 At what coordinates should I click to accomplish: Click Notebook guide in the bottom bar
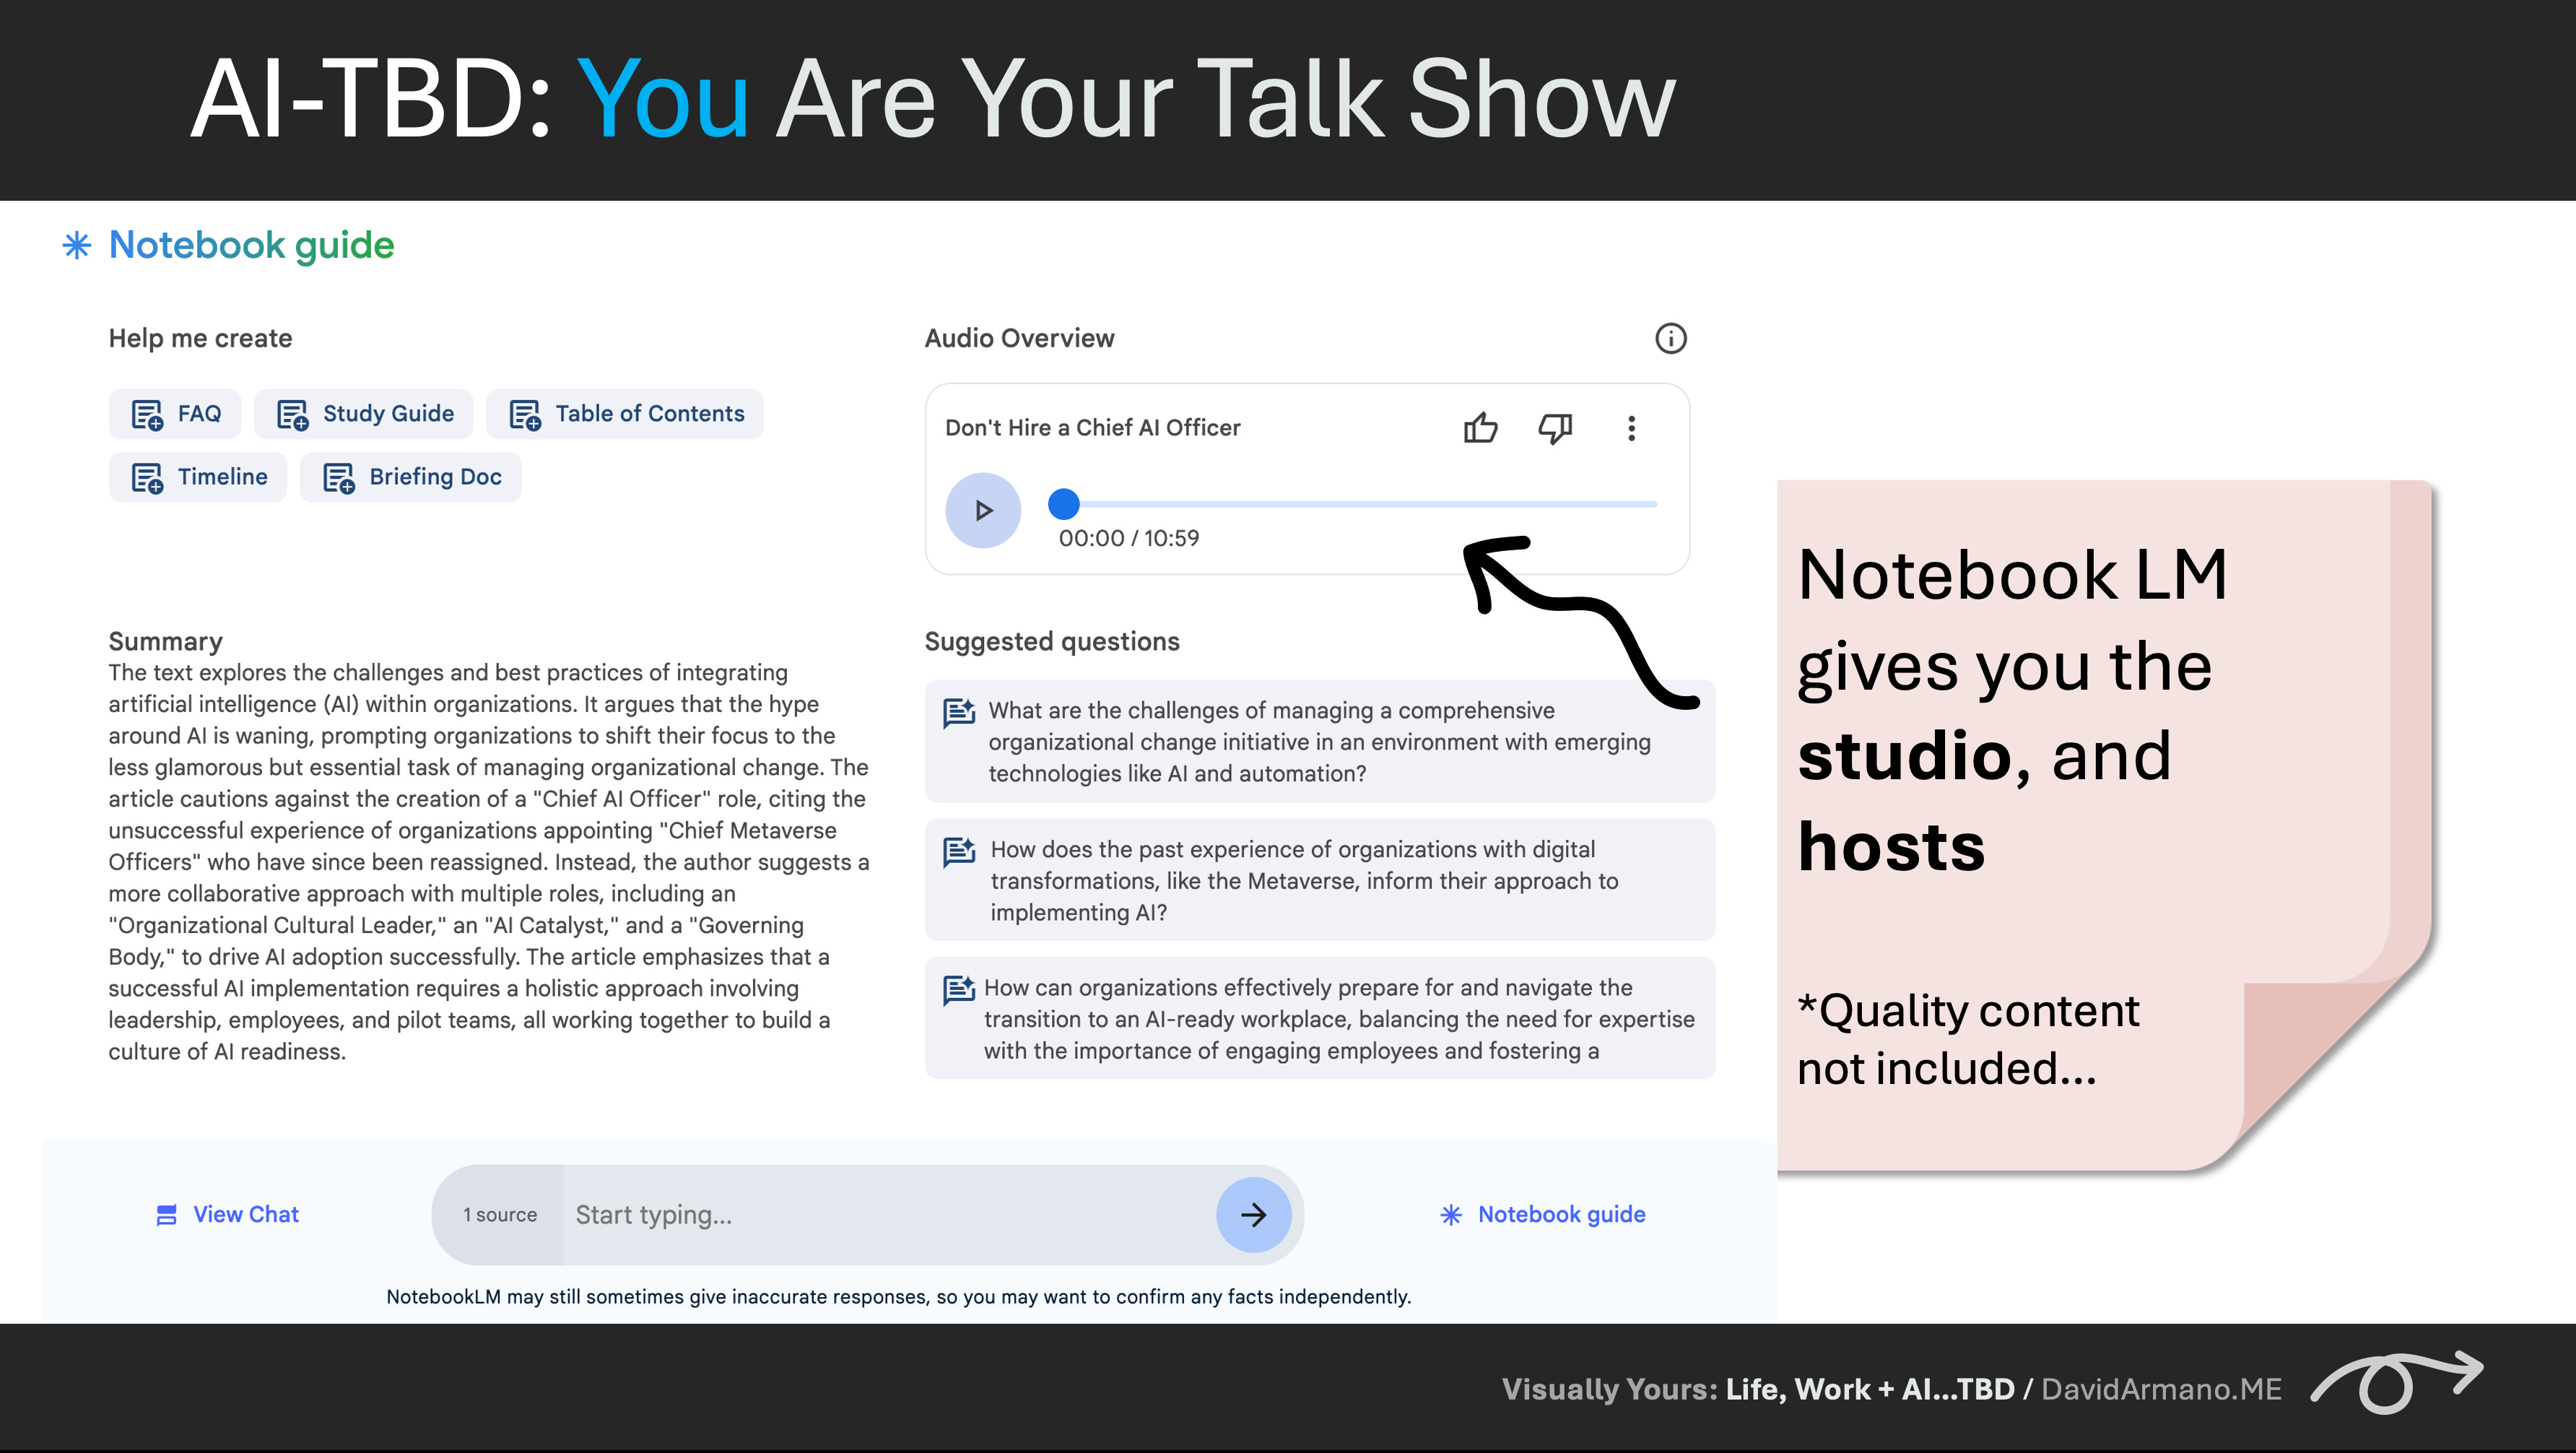[1543, 1214]
